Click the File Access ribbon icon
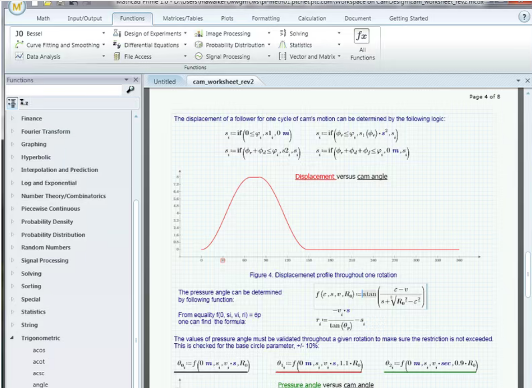Screen dimensions: 532x388 pyautogui.click(x=117, y=57)
